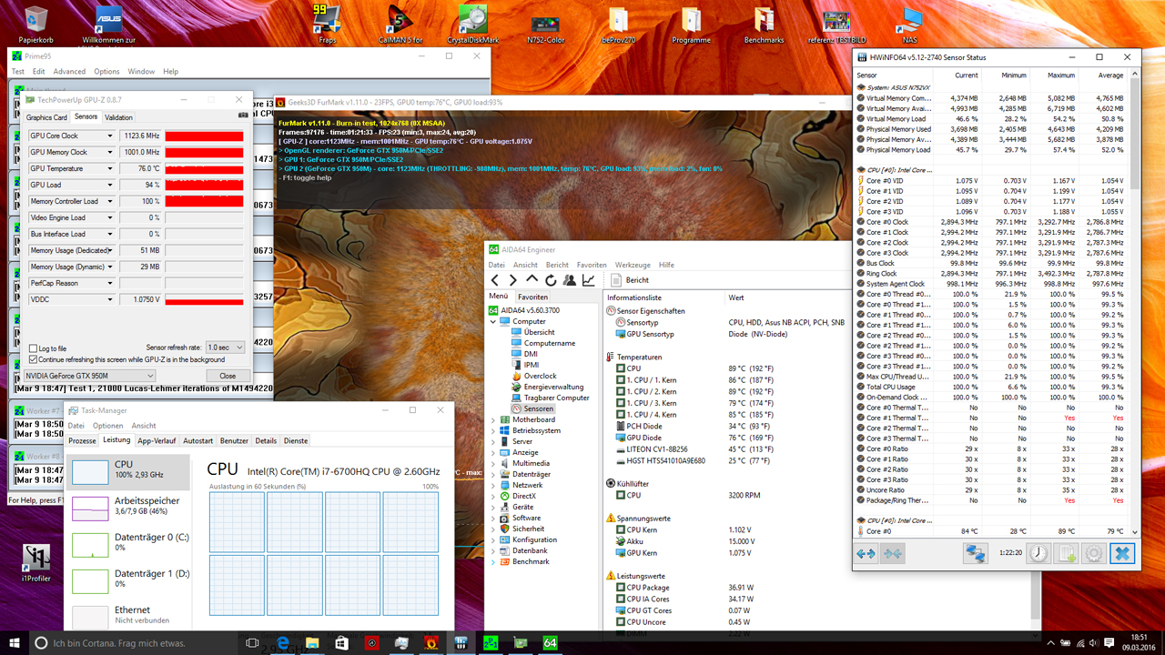The height and width of the screenshot is (655, 1165).
Task: Enable Log to file checkbox in GPU-Z
Action: click(x=34, y=348)
